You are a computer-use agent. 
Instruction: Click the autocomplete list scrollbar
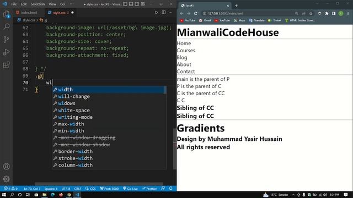coord(165,90)
